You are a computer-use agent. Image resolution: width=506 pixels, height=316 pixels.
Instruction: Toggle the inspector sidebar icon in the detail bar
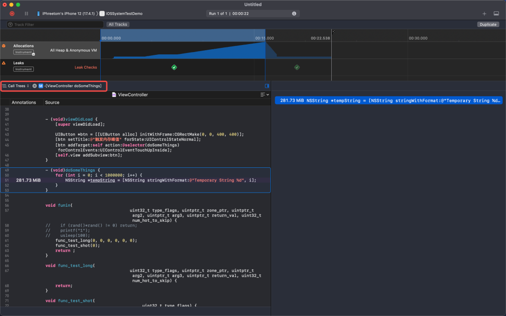[267, 86]
